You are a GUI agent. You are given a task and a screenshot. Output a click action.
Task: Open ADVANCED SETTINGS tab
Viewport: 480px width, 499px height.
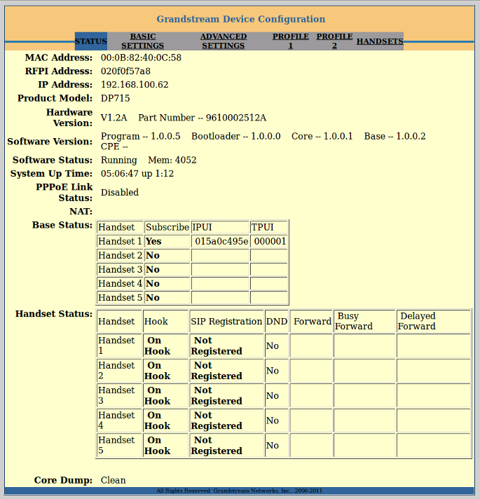[x=224, y=41]
